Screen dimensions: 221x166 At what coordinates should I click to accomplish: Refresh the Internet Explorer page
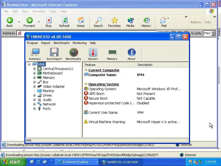coord(64,22)
